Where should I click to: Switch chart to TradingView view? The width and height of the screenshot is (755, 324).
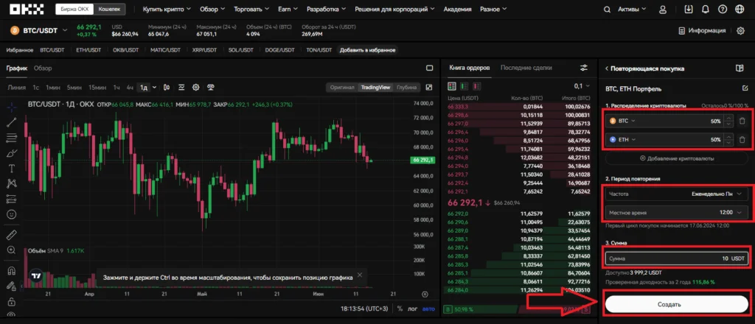(375, 88)
